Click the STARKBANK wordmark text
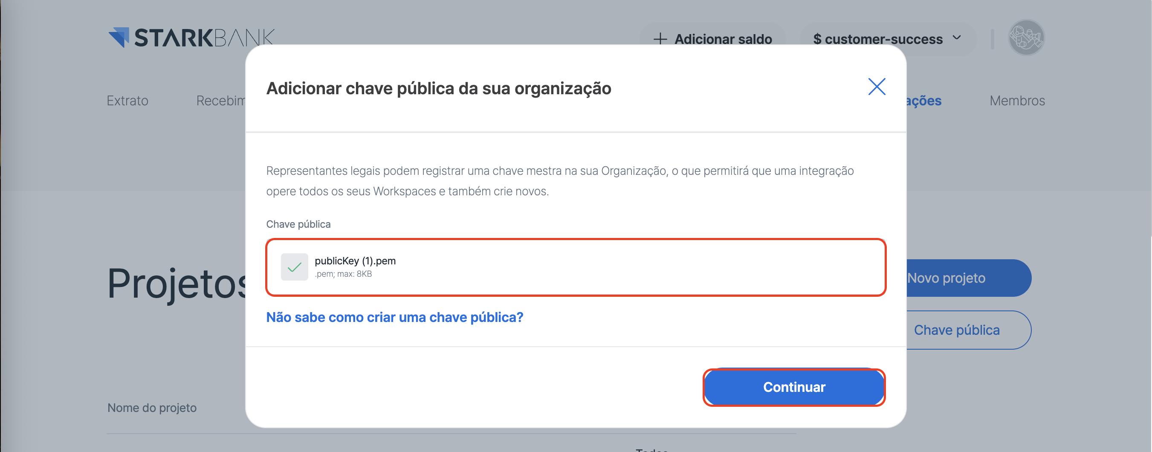This screenshot has width=1152, height=452. (203, 38)
